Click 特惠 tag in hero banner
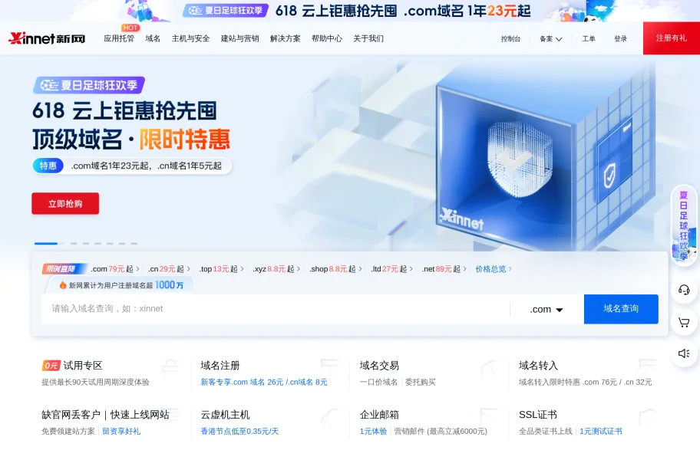The height and width of the screenshot is (460, 700). click(48, 166)
